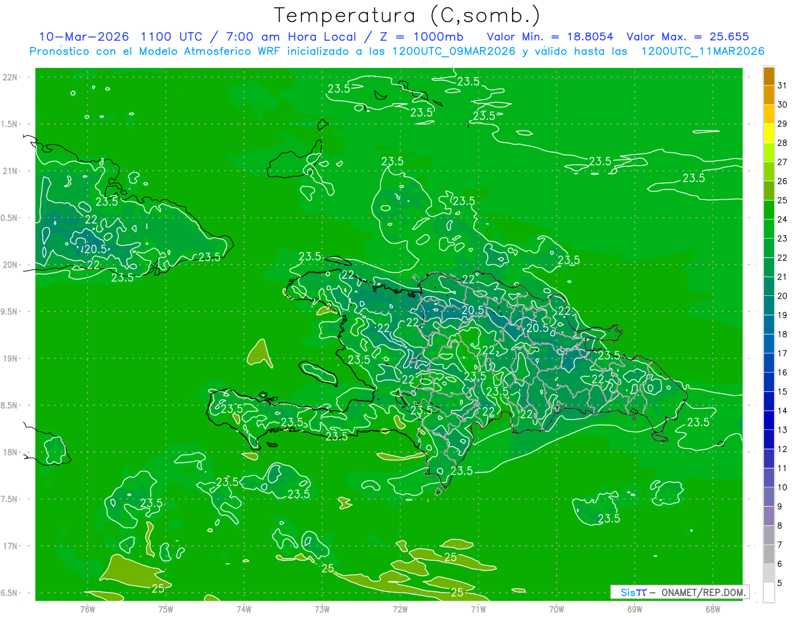
Task: Click the 'Valor Min. = 18.8054' readout
Action: point(550,37)
